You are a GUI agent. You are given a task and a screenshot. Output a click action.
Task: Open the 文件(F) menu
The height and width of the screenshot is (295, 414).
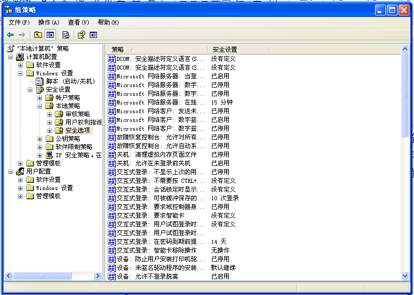coord(19,23)
